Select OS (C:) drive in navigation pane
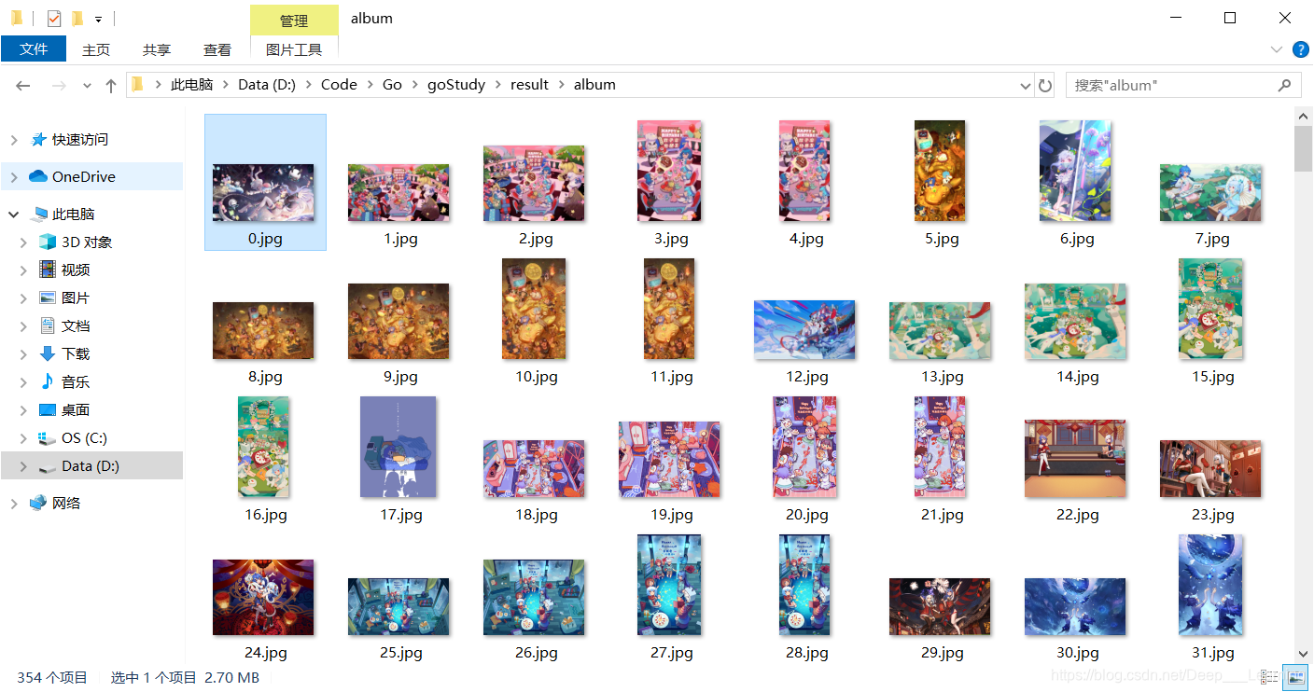The height and width of the screenshot is (692, 1314). [84, 437]
